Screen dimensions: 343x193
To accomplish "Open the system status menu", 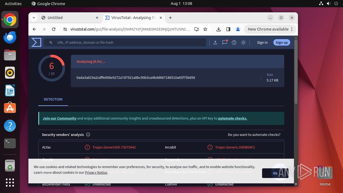I will pos(329,3).
